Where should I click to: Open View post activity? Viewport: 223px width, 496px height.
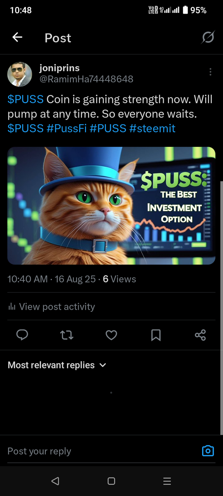51,307
